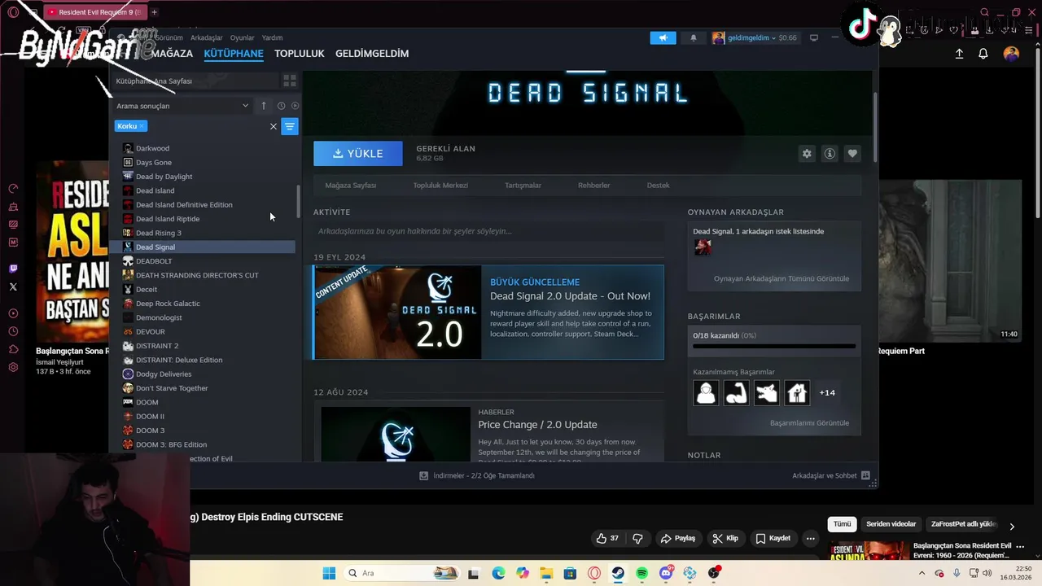
Task: Open Steam library grid view icon
Action: click(x=289, y=81)
